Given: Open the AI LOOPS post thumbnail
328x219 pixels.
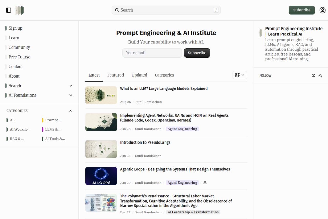Looking at the screenshot, I should [x=101, y=176].
